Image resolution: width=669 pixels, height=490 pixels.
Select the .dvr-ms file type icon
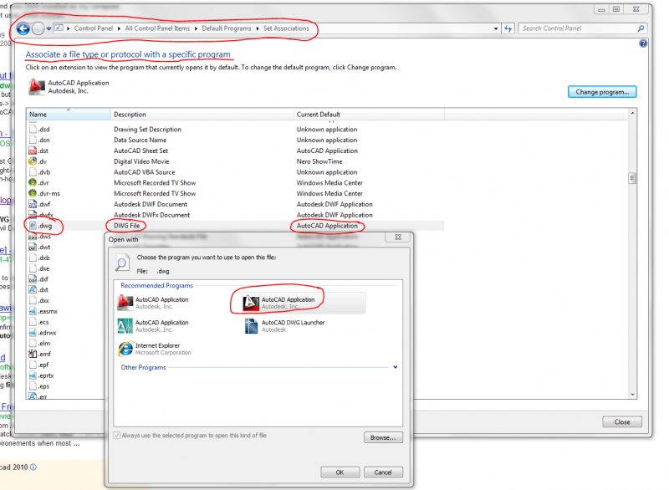pyautogui.click(x=33, y=193)
